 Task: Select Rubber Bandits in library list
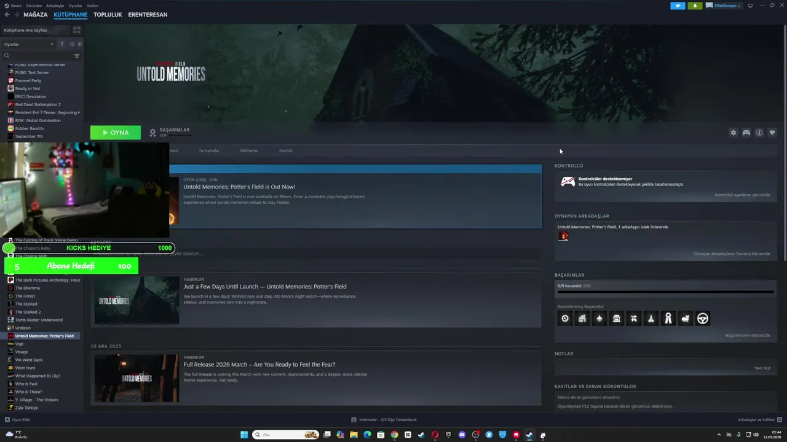tap(30, 128)
